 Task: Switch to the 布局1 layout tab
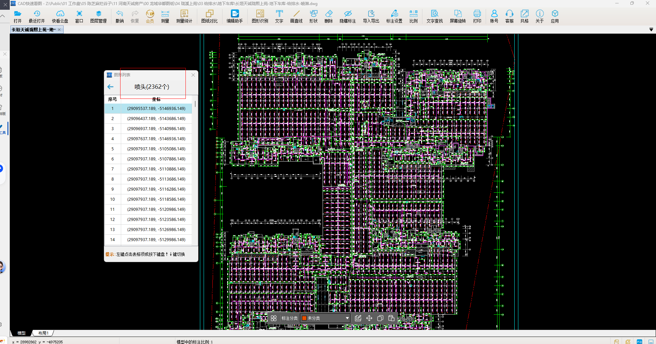point(43,333)
